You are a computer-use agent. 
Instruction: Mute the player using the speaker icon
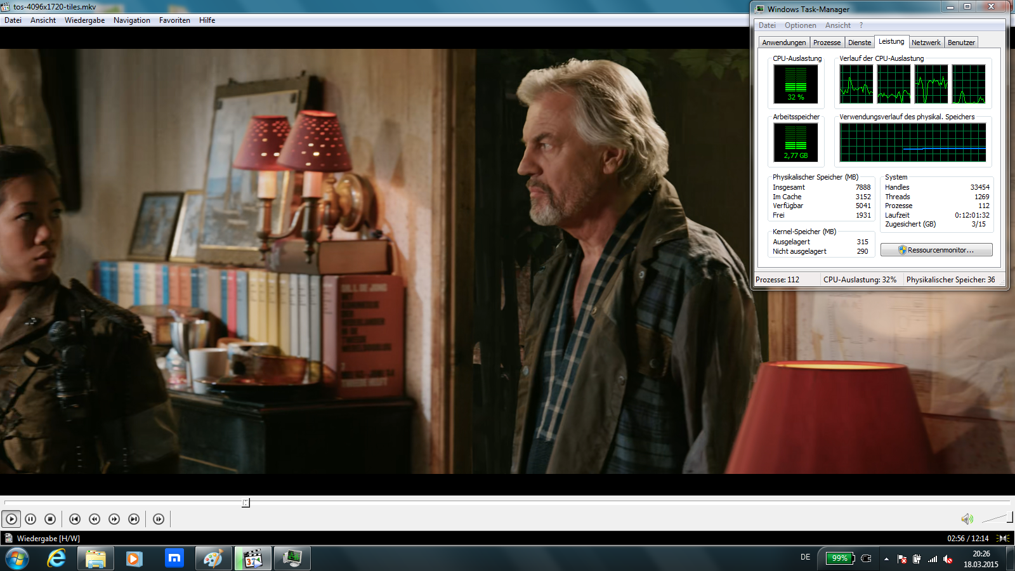(x=967, y=519)
